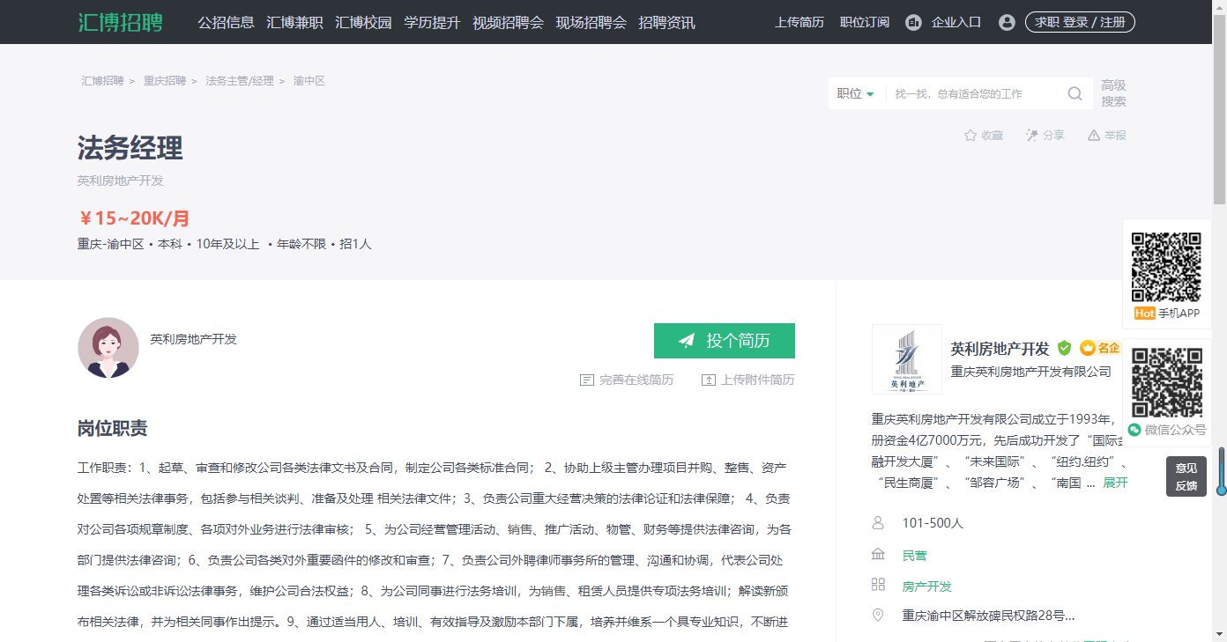Click the 上传简历 link in header

[x=799, y=22]
